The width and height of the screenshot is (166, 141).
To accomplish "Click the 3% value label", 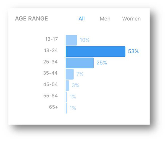I will click(x=75, y=85).
